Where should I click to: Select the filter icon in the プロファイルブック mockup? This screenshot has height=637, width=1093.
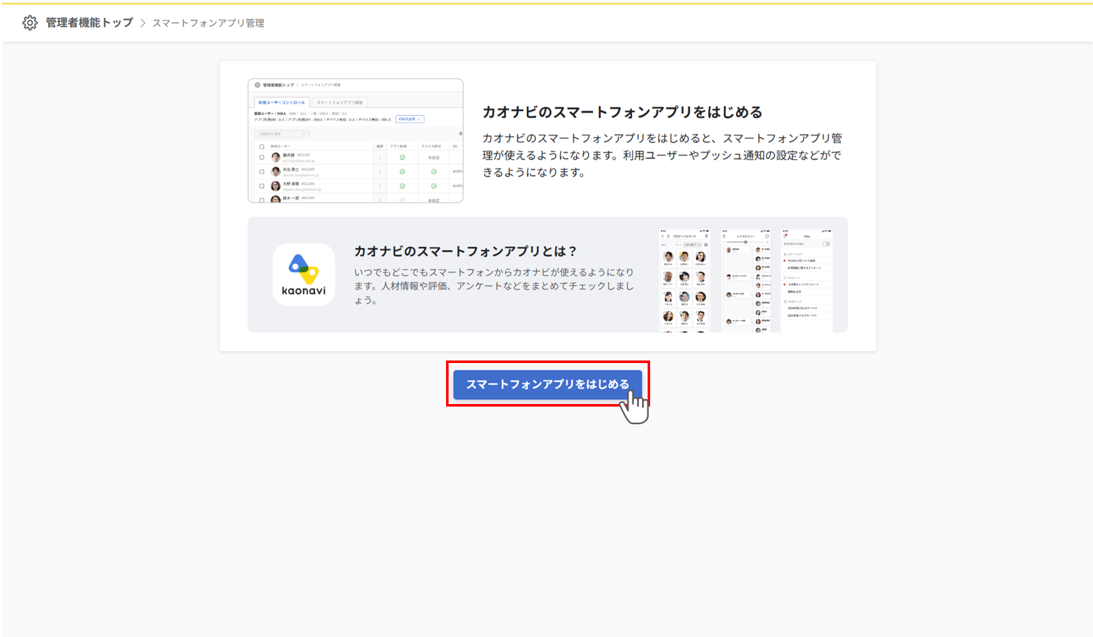[x=706, y=236]
